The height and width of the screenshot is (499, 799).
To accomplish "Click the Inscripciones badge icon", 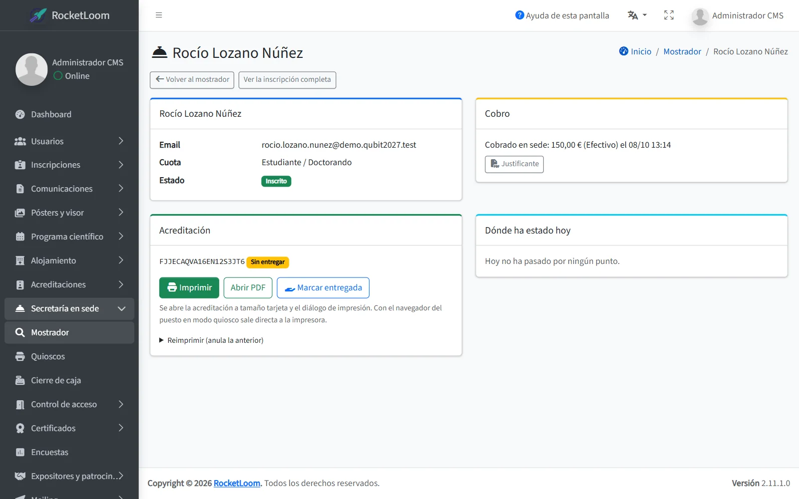I will click(x=20, y=165).
